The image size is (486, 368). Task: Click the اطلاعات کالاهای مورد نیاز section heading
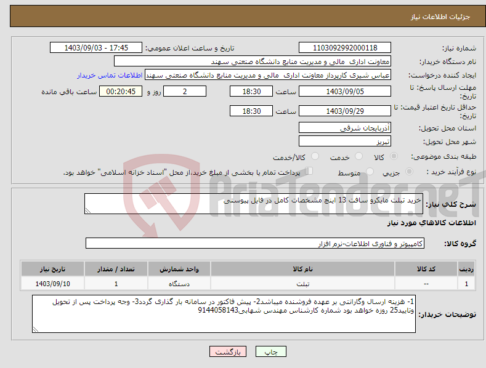pyautogui.click(x=431, y=223)
